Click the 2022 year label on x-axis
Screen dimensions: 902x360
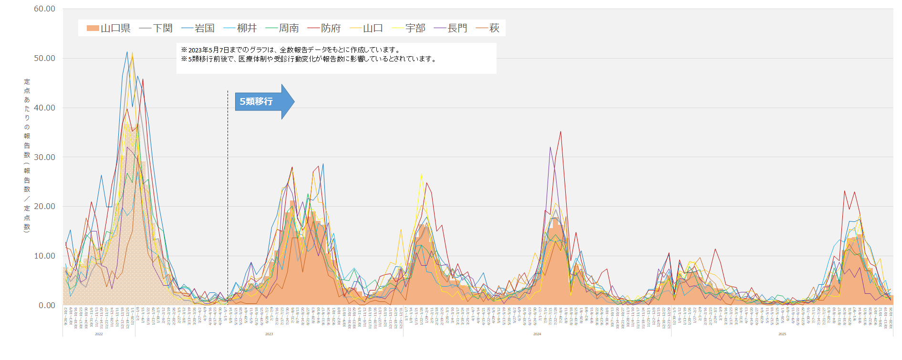pos(99,334)
